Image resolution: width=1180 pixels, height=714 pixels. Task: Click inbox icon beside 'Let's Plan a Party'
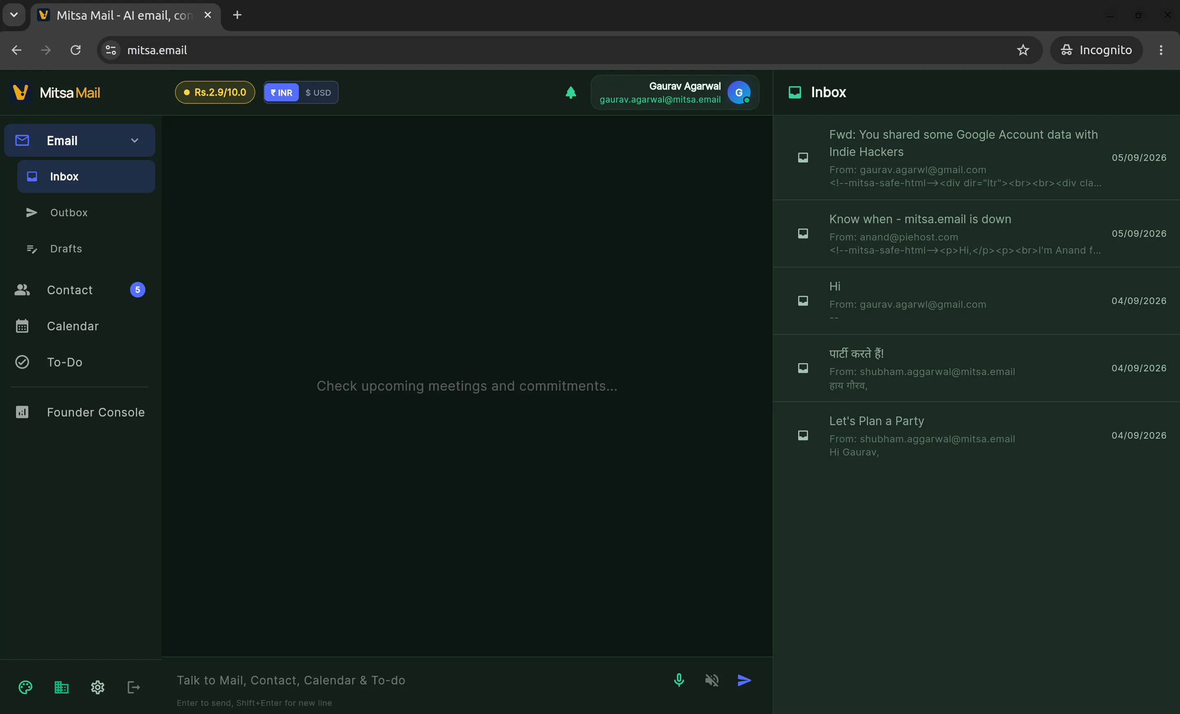(x=803, y=435)
